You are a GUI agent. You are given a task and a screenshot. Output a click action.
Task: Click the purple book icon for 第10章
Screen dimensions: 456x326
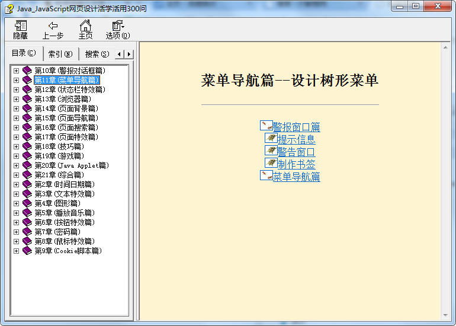(x=27, y=71)
